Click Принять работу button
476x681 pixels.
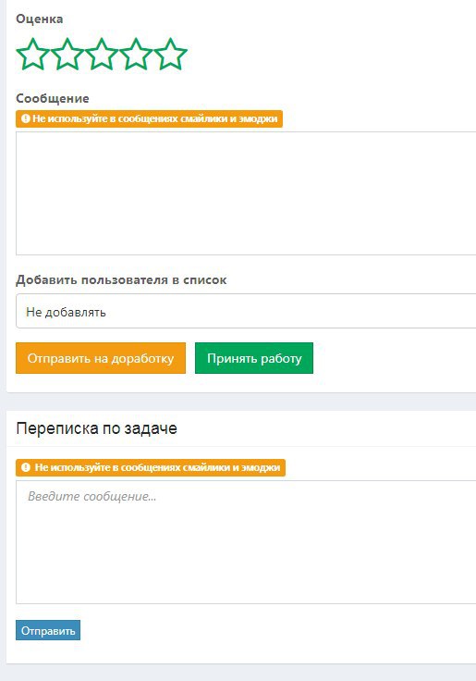click(254, 358)
